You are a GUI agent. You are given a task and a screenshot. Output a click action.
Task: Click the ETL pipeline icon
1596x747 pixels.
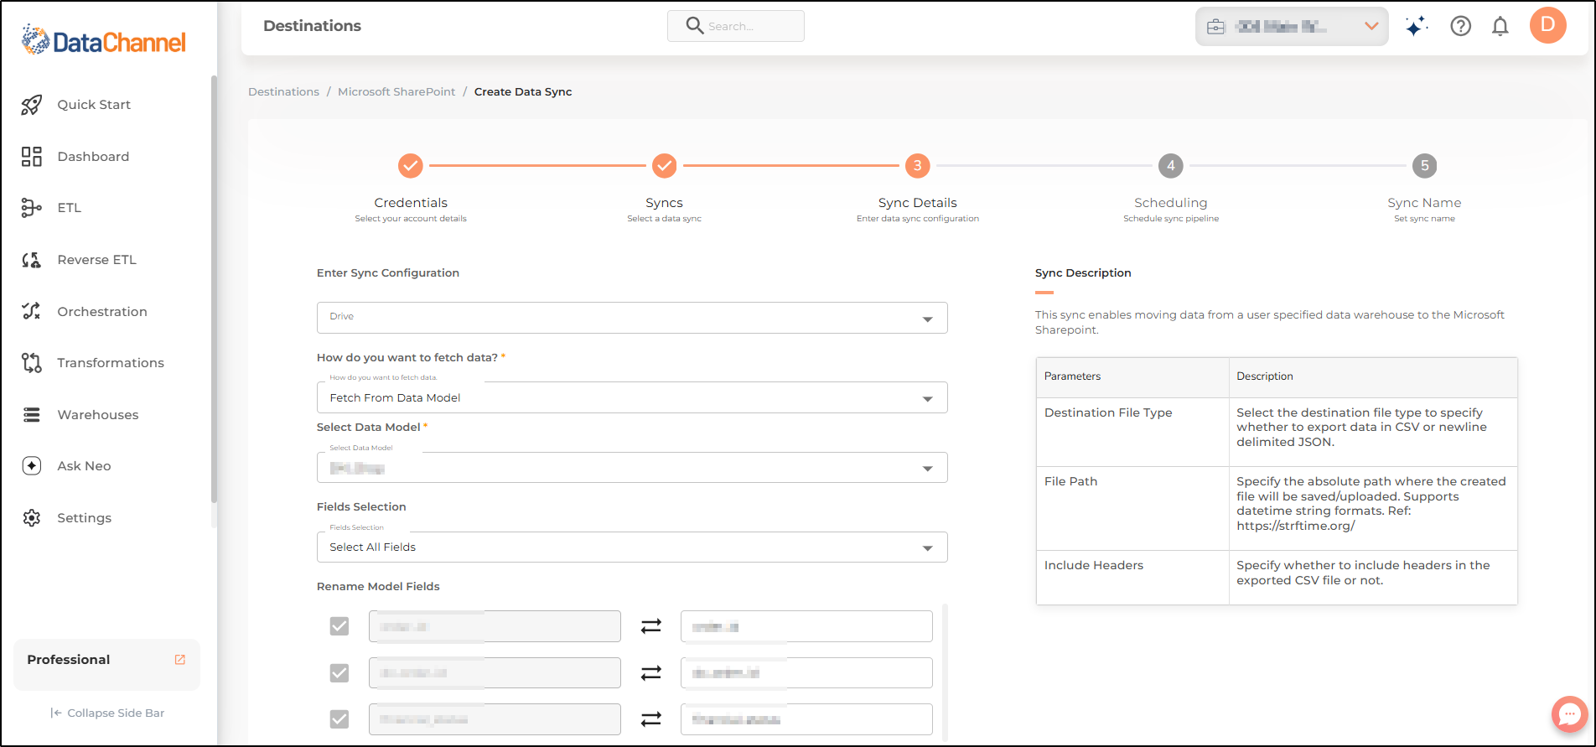(32, 208)
